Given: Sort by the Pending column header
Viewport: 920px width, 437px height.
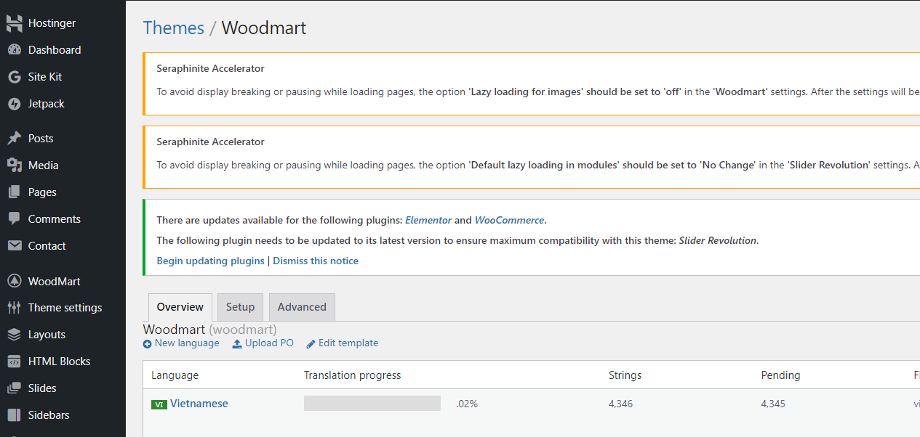Looking at the screenshot, I should 780,375.
